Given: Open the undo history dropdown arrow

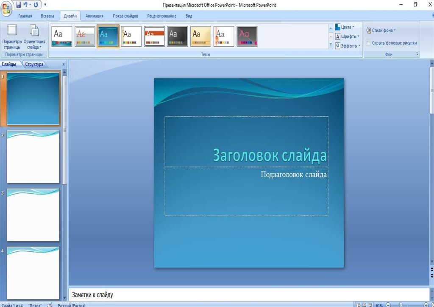Looking at the screenshot, I should [x=30, y=5].
